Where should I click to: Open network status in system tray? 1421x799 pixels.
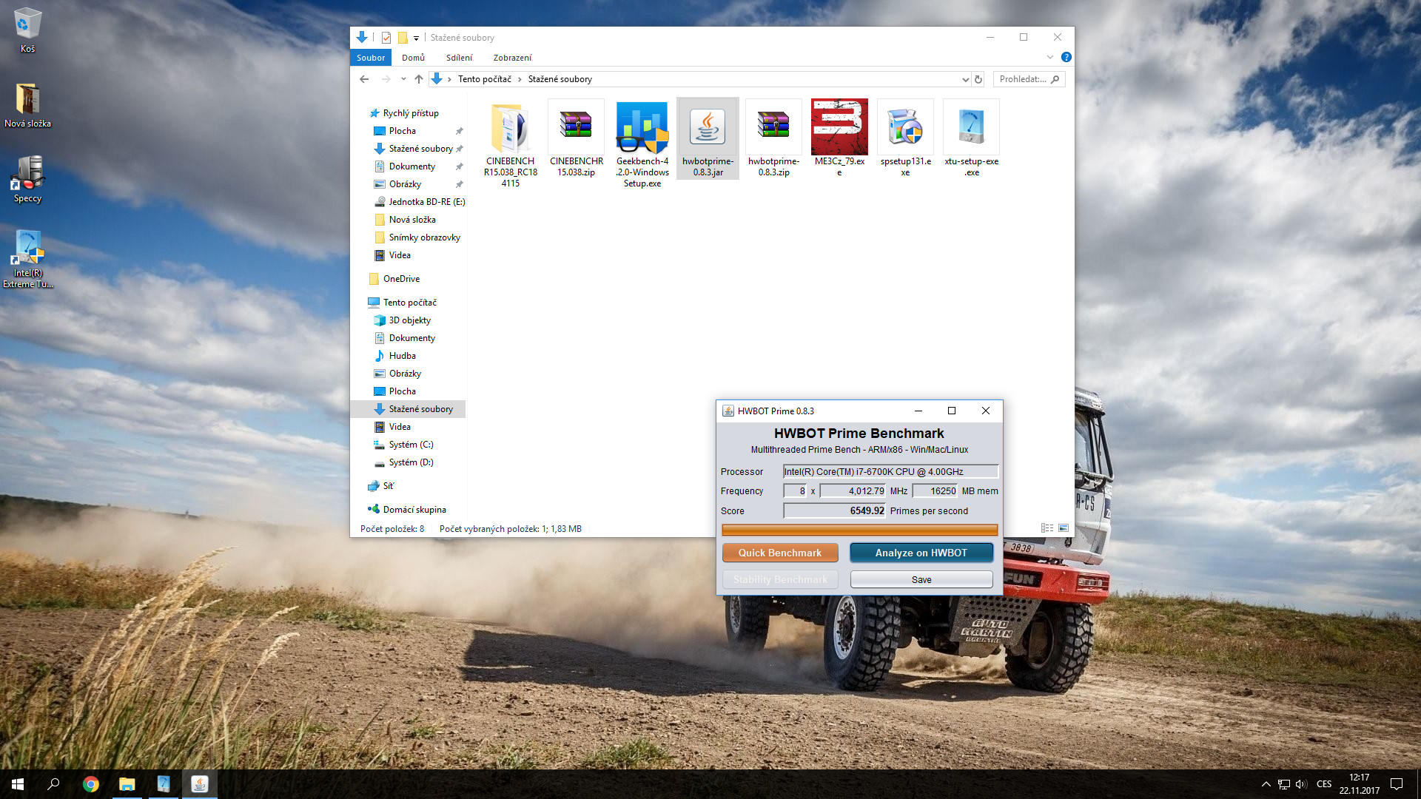click(1284, 784)
